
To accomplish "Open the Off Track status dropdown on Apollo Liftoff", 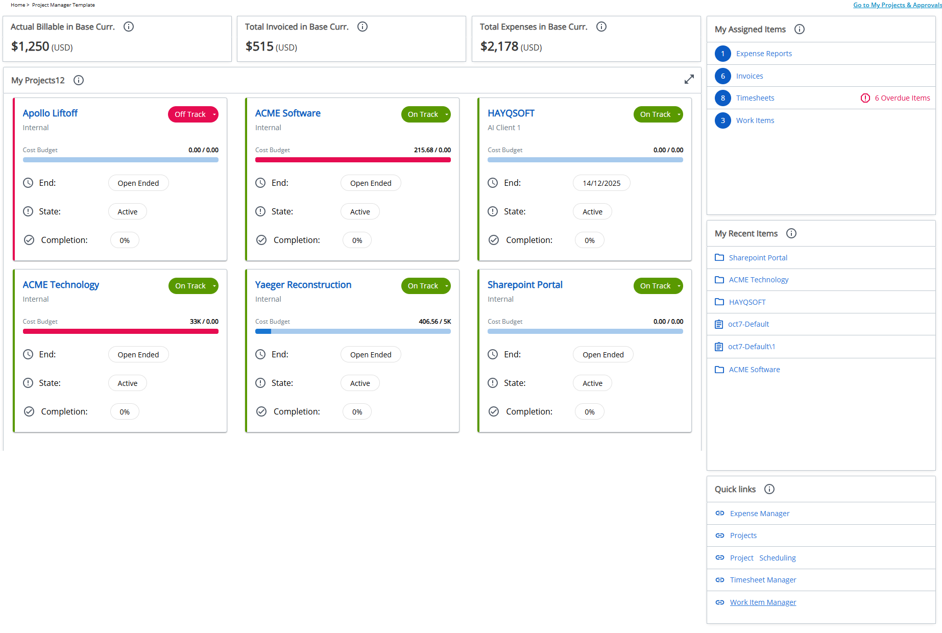I will 214,114.
